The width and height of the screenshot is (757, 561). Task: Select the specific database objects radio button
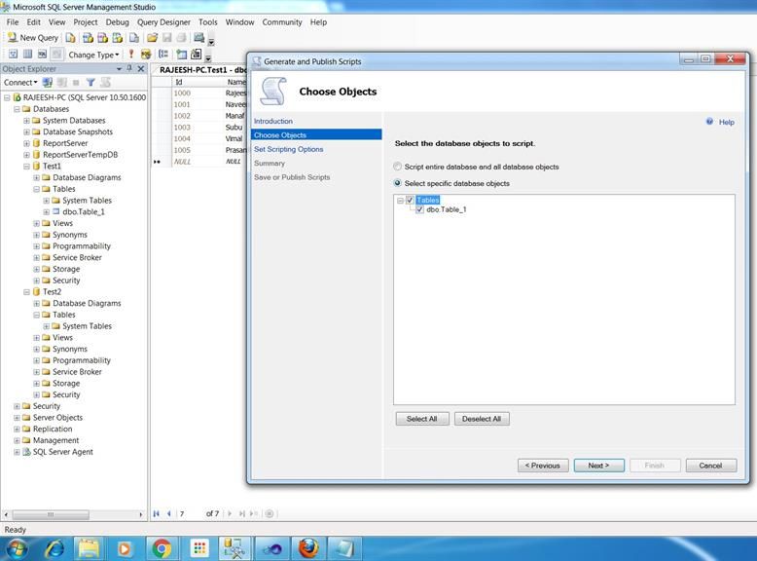(397, 183)
